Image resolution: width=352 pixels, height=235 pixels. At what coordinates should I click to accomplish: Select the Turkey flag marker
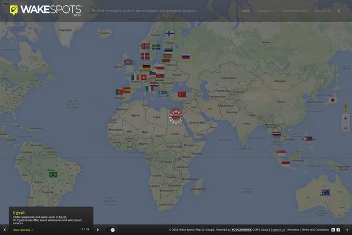point(182,94)
